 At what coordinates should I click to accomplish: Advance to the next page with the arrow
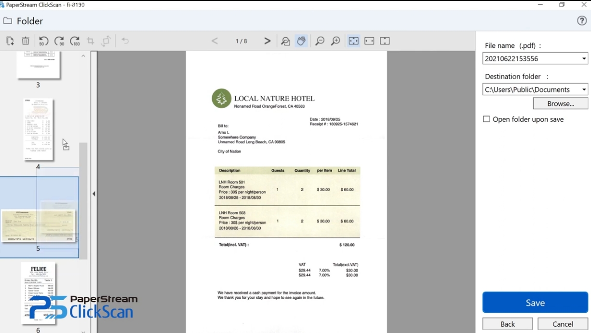click(267, 41)
